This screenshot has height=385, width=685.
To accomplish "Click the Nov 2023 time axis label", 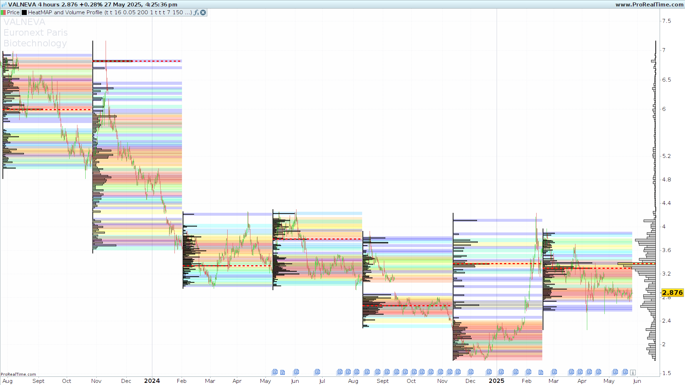I will [x=96, y=381].
